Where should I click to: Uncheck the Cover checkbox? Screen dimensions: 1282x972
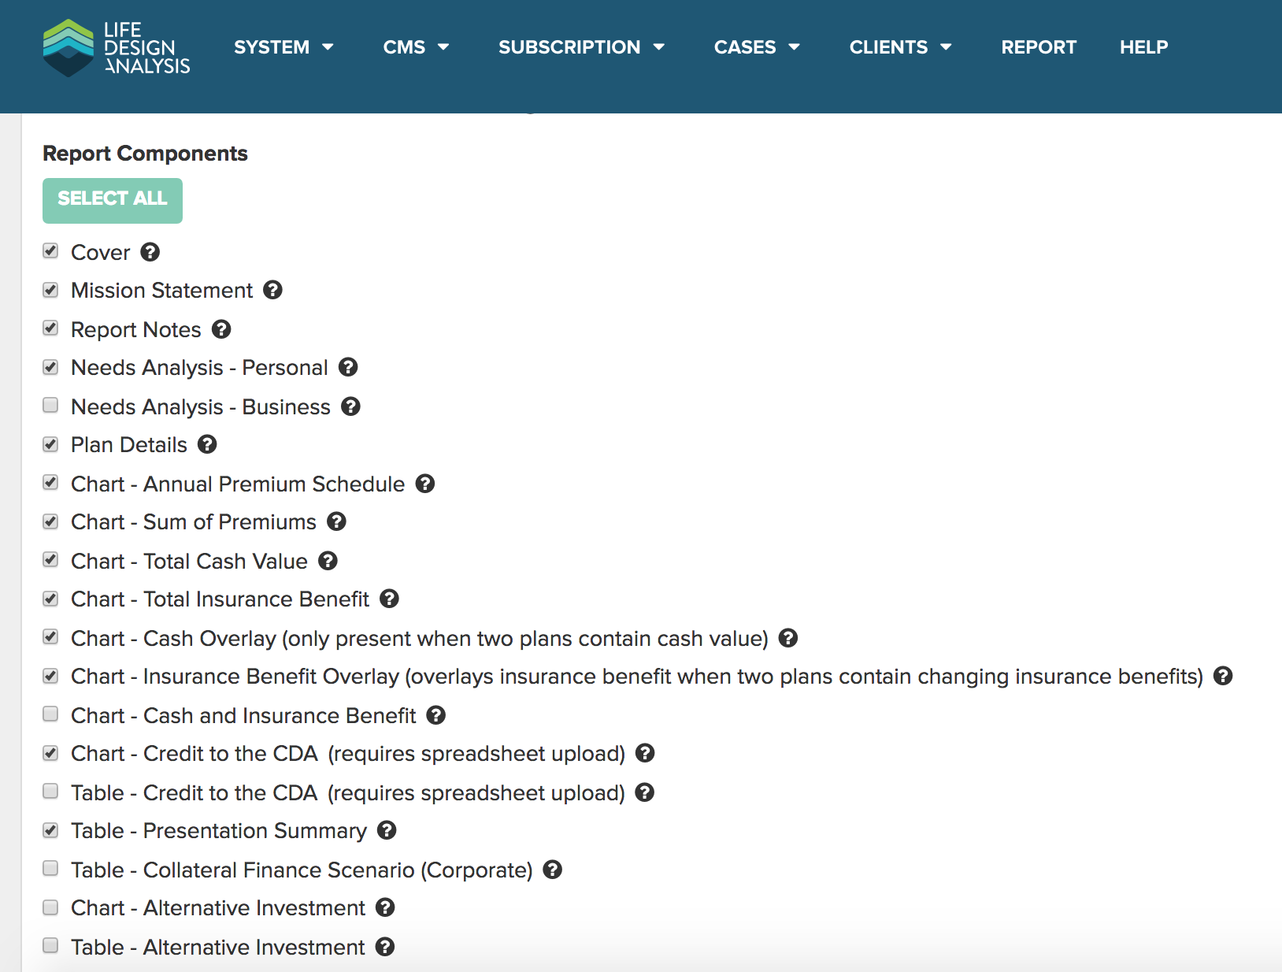tap(50, 251)
